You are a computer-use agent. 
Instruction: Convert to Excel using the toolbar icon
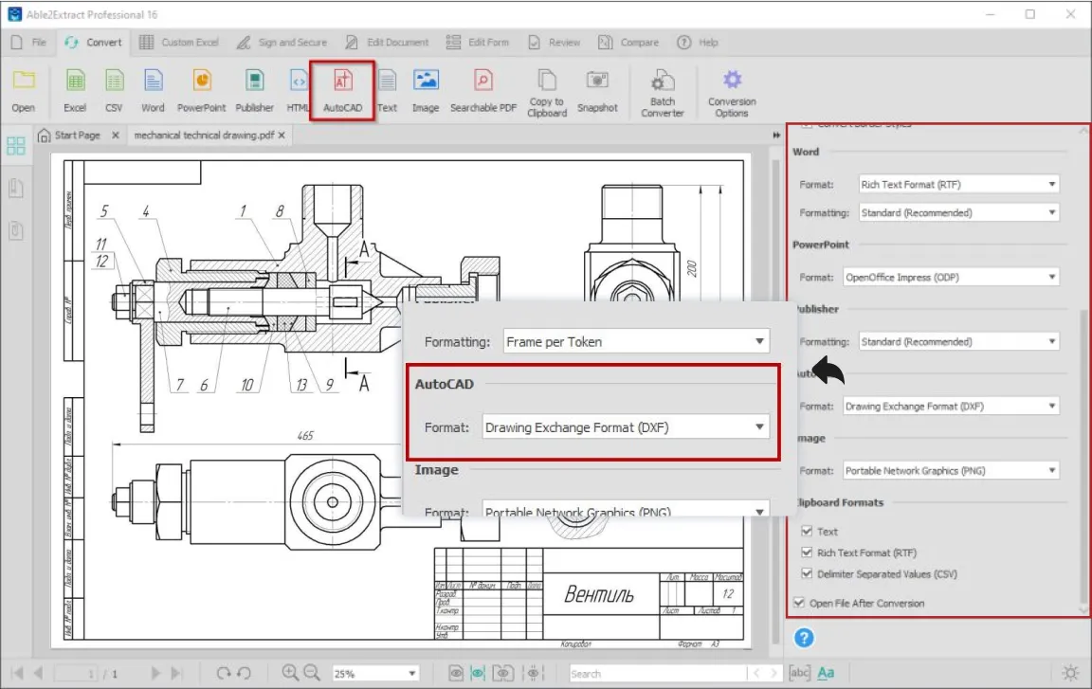(x=75, y=91)
